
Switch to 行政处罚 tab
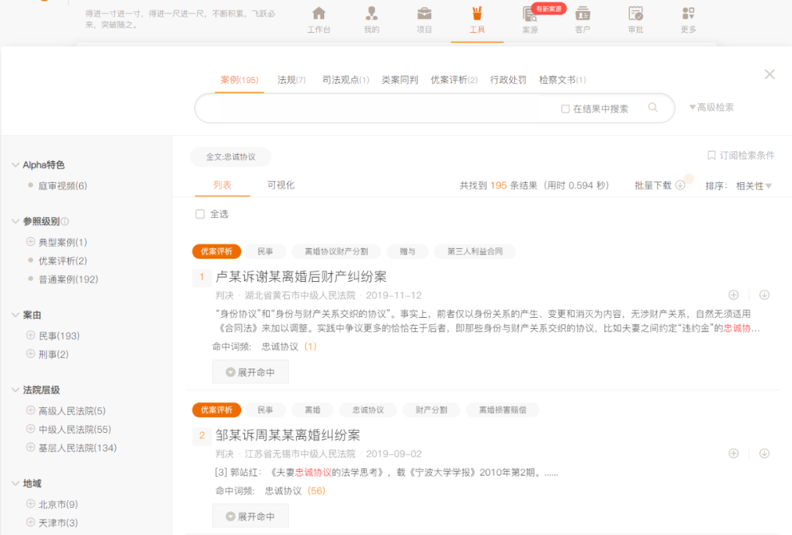(508, 80)
